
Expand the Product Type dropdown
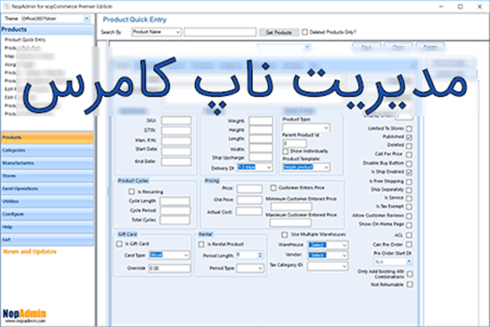(306, 127)
